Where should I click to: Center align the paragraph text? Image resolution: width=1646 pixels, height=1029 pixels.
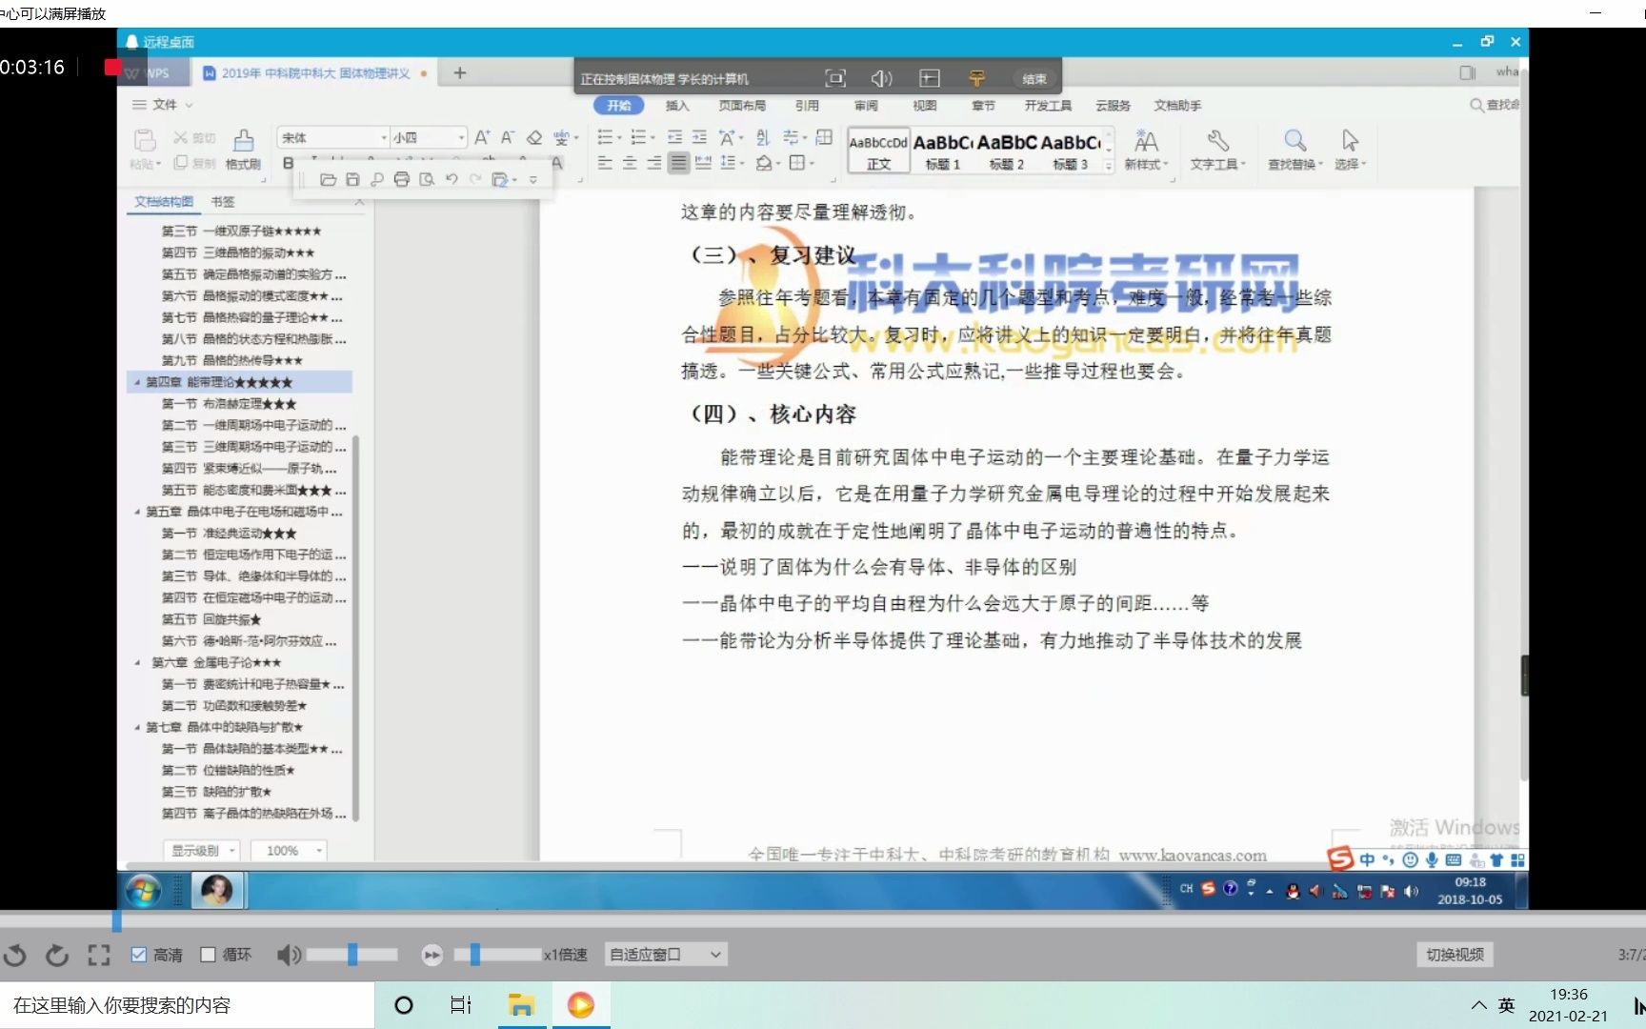coord(630,163)
